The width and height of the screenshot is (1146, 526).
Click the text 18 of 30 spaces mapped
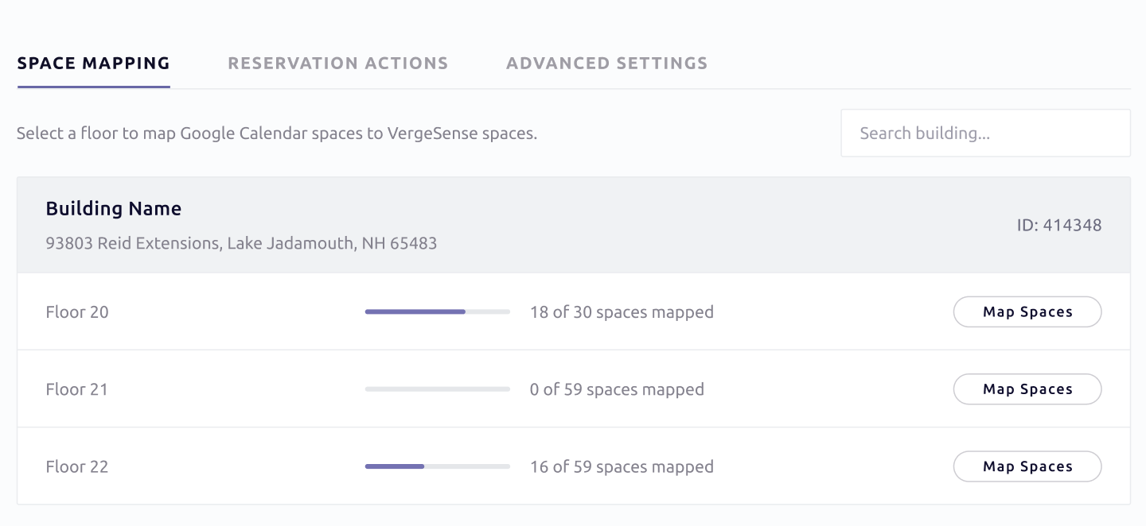click(622, 312)
